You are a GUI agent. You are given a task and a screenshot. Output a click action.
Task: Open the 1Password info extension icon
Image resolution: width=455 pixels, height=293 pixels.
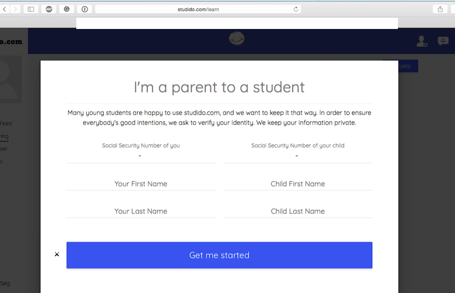point(85,9)
